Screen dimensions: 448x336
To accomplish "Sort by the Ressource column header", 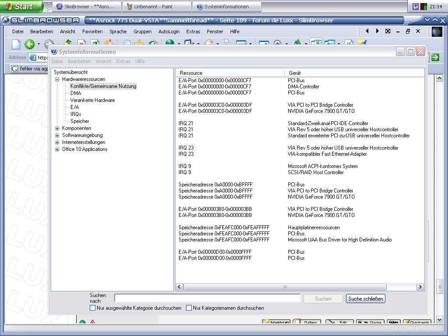I will [x=230, y=73].
